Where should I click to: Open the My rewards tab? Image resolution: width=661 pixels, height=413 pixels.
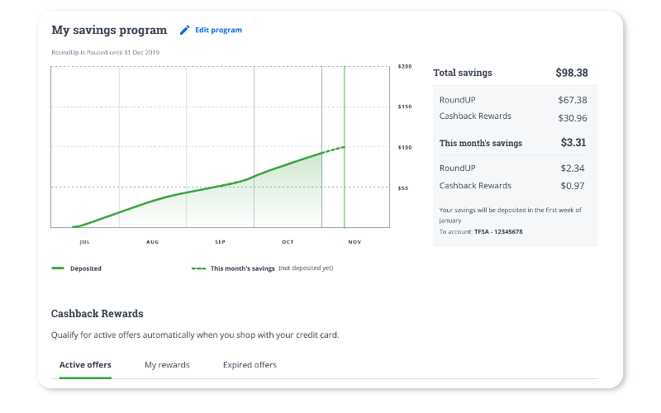point(167,365)
